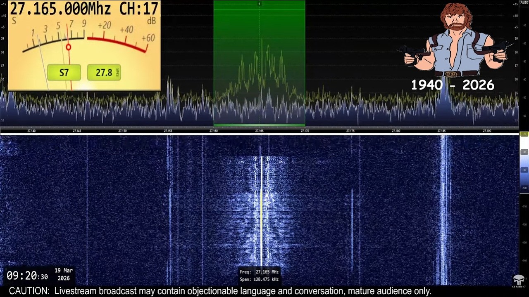
Task: Click the 27.190 frequency axis label
Action: pyautogui.click(x=487, y=131)
